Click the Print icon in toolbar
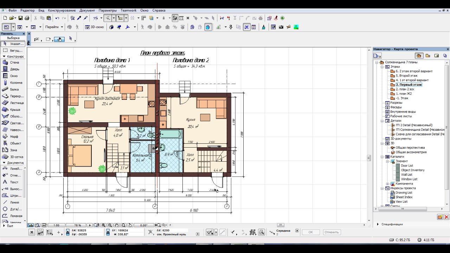 point(27,18)
